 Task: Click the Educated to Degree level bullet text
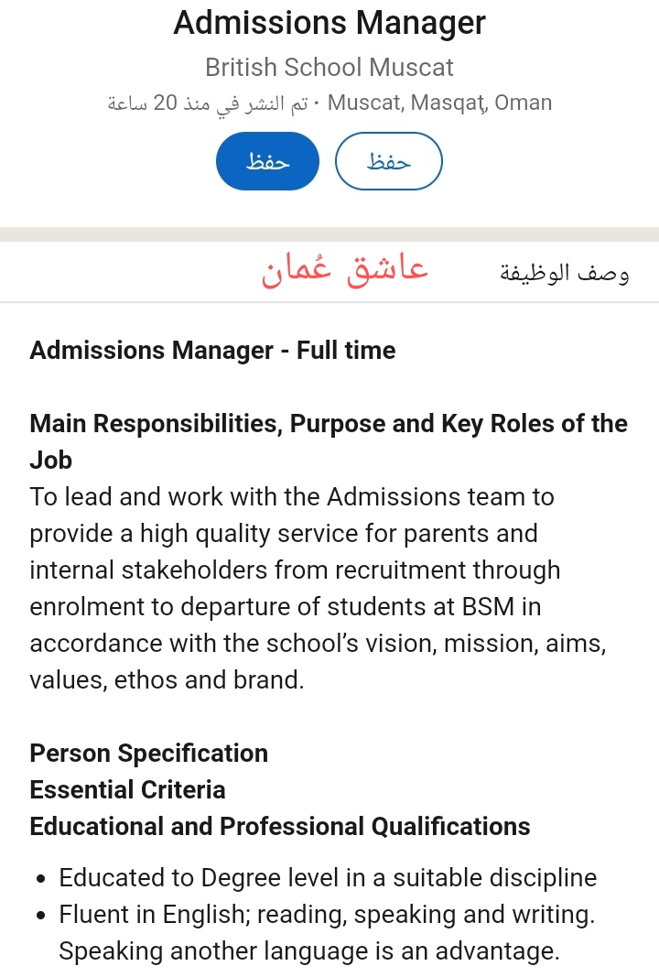(x=328, y=878)
